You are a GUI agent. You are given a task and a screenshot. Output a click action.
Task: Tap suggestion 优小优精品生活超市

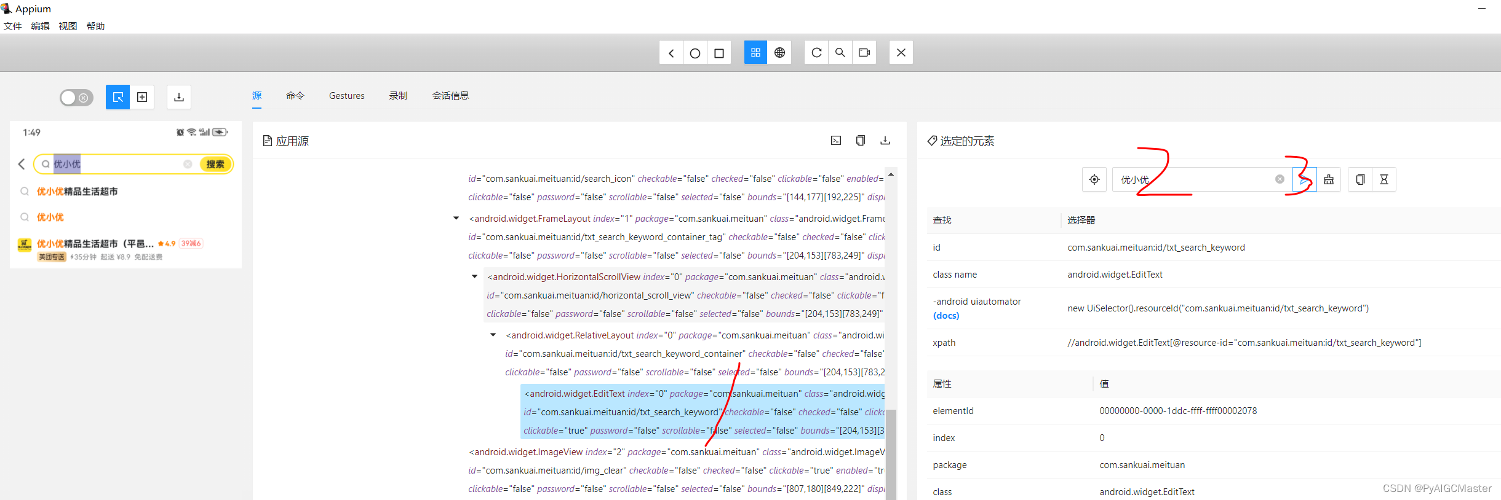(77, 192)
